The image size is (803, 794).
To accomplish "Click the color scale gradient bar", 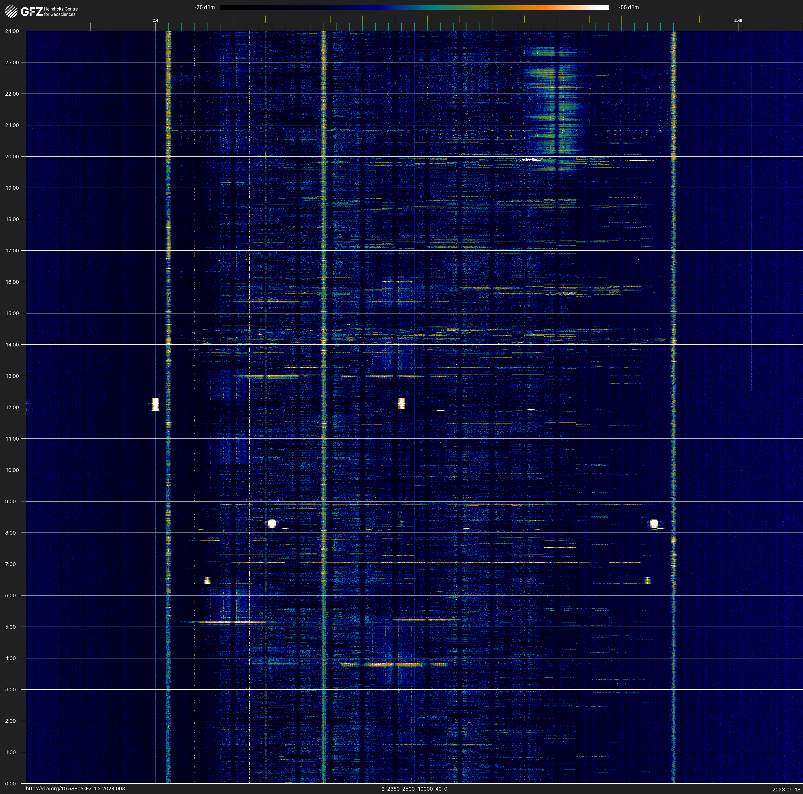I will [414, 8].
